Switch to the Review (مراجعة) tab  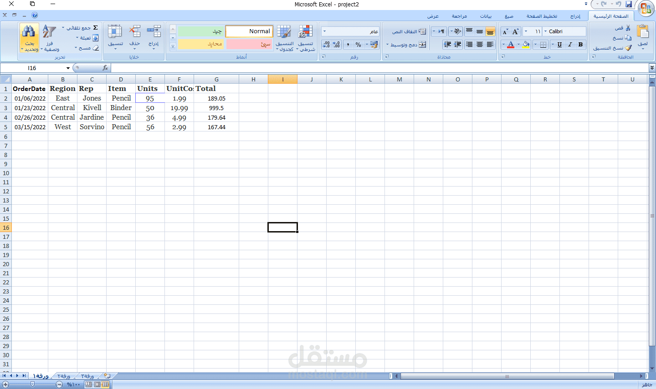click(x=459, y=16)
